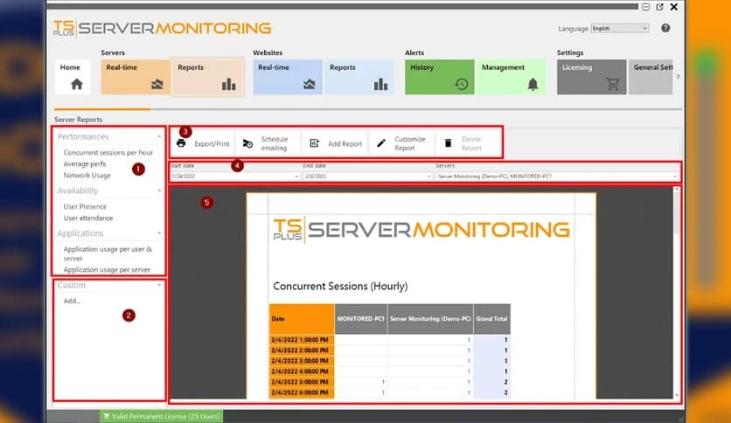Select Network Usage report
Screen dimensions: 731x423
pos(87,175)
